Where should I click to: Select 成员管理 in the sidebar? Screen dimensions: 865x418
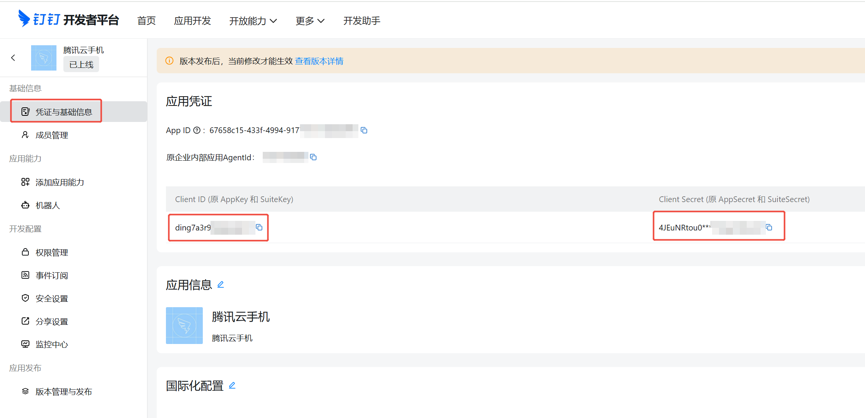[x=51, y=135]
